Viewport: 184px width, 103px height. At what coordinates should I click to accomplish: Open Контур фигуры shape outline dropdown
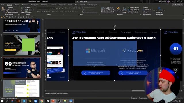[133, 10]
